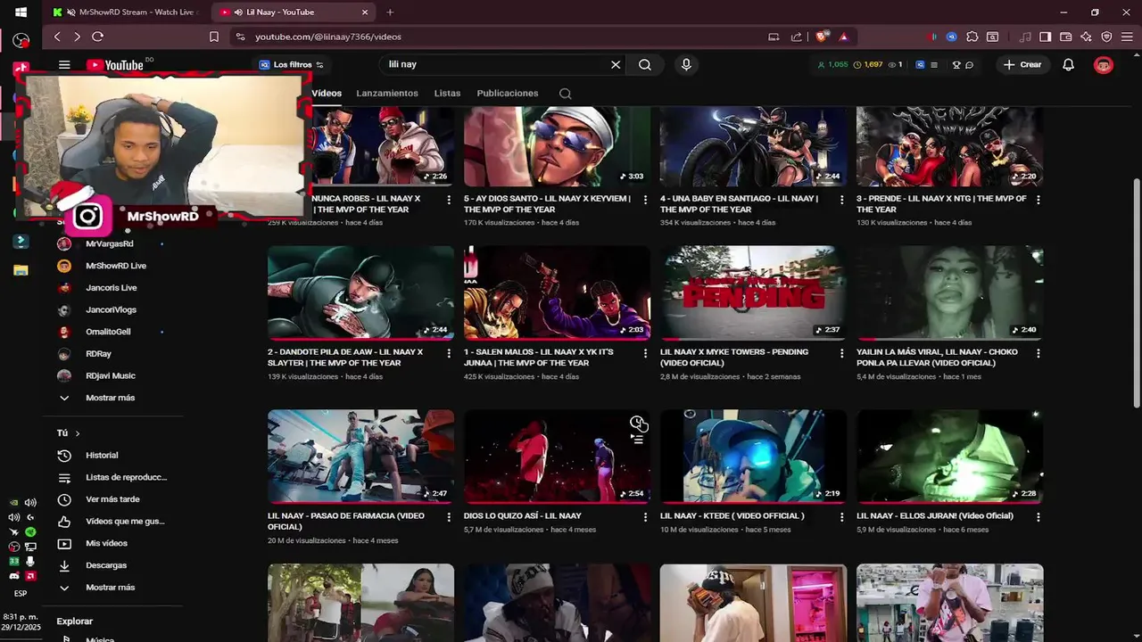Select the Vídeos channel tab
This screenshot has width=1142, height=642.
[327, 94]
